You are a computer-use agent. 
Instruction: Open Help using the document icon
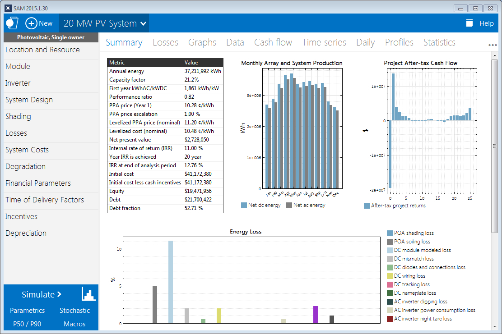click(x=469, y=23)
